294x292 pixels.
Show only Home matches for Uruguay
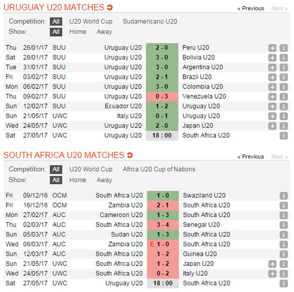[x=78, y=31]
